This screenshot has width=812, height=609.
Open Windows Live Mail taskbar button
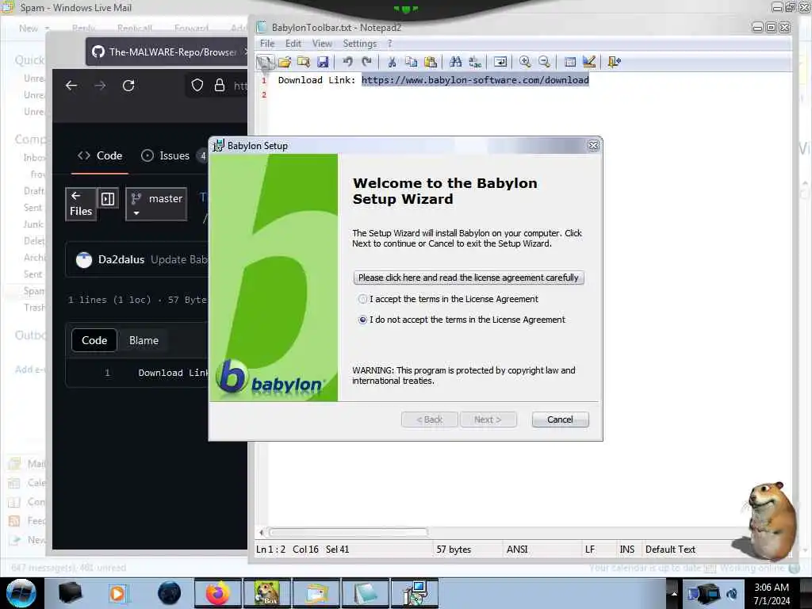pos(316,593)
